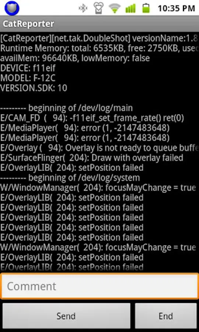Tap the green battery icon

[x=146, y=8]
